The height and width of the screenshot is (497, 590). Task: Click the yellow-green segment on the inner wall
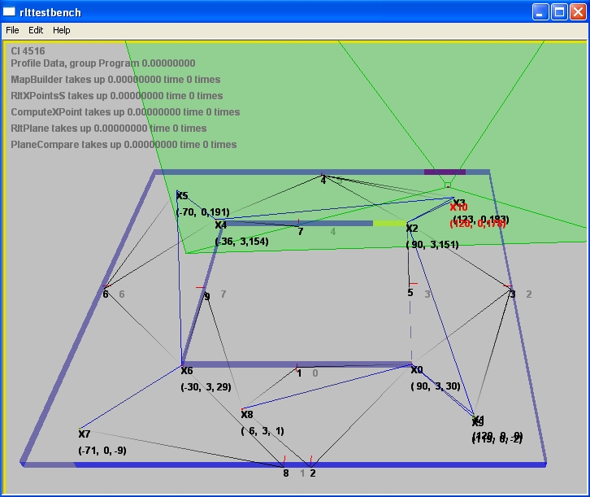pyautogui.click(x=388, y=223)
